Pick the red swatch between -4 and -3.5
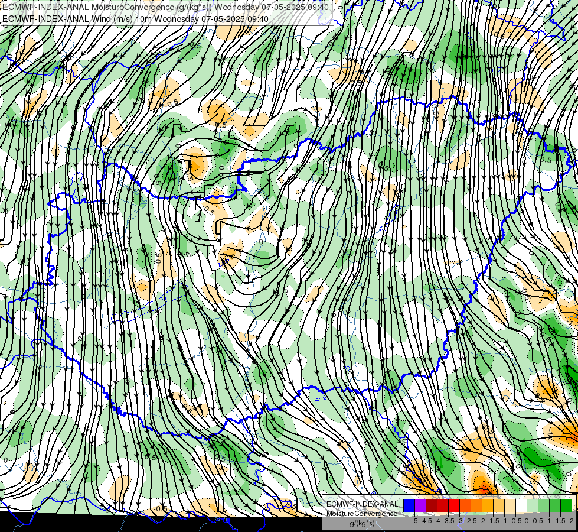 pyautogui.click(x=443, y=505)
